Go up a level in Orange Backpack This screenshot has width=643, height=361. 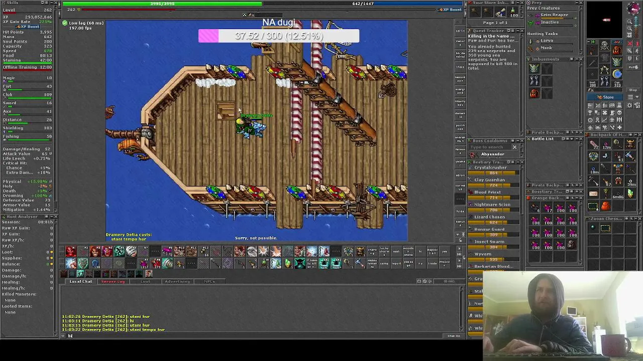[x=573, y=198]
